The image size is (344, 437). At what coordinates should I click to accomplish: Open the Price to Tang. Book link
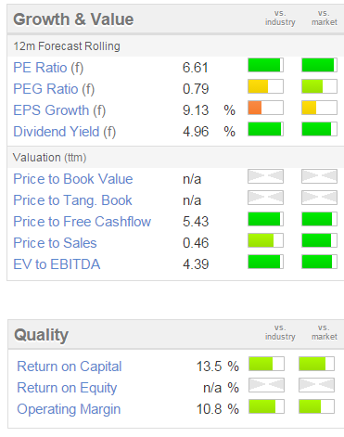[x=72, y=200]
